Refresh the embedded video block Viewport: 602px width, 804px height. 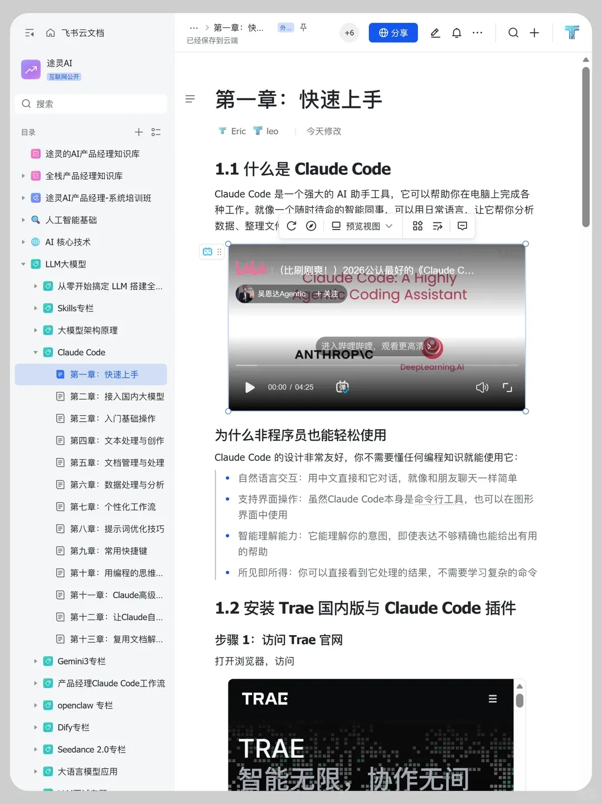[292, 226]
